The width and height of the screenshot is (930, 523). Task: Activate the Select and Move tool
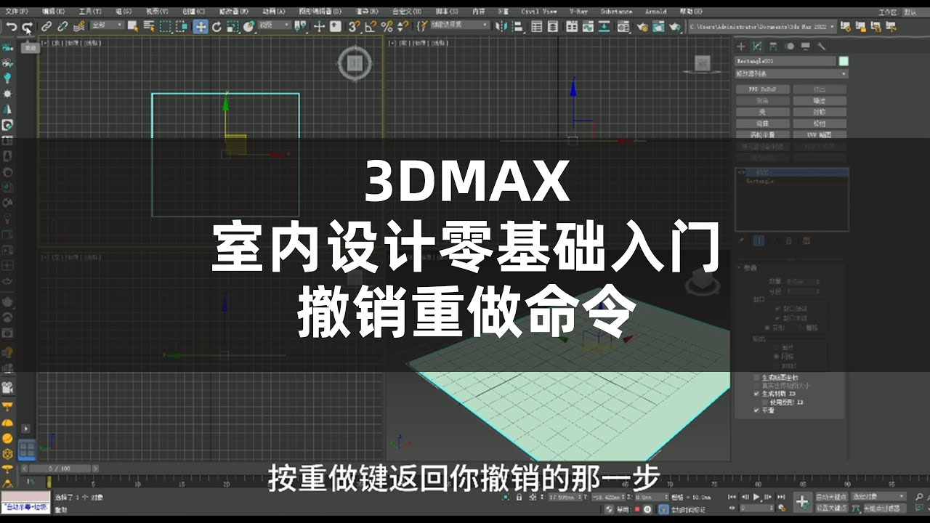[x=200, y=26]
